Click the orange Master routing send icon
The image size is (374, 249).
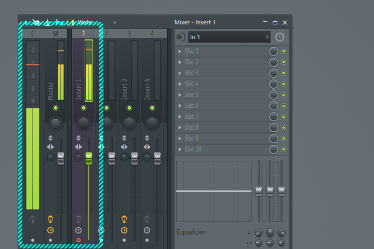tap(50, 219)
